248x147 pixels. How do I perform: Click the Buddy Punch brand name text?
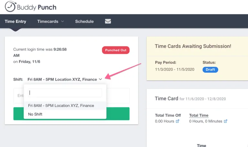[x=37, y=7]
